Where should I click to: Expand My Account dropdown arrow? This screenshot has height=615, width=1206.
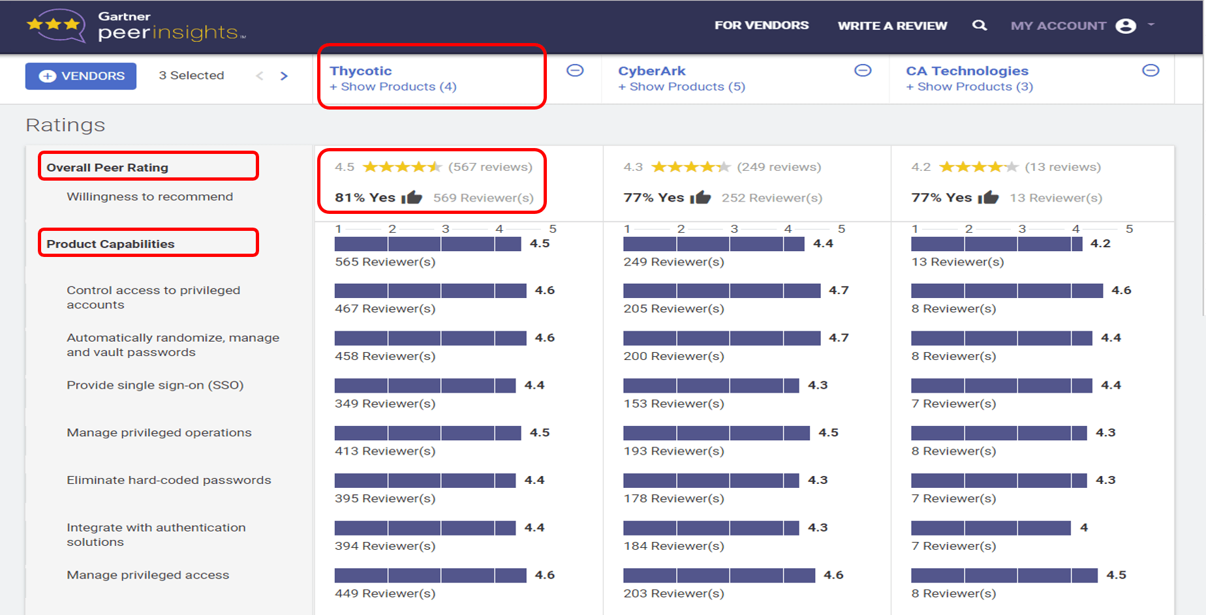[1151, 25]
